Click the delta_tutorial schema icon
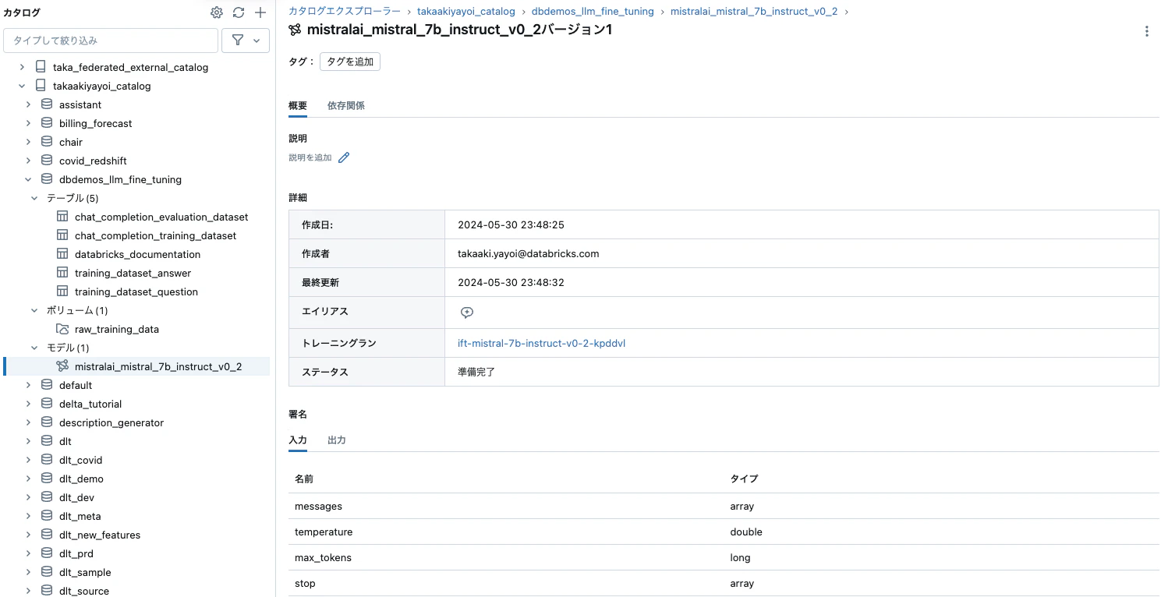The image size is (1161, 597). tap(47, 404)
